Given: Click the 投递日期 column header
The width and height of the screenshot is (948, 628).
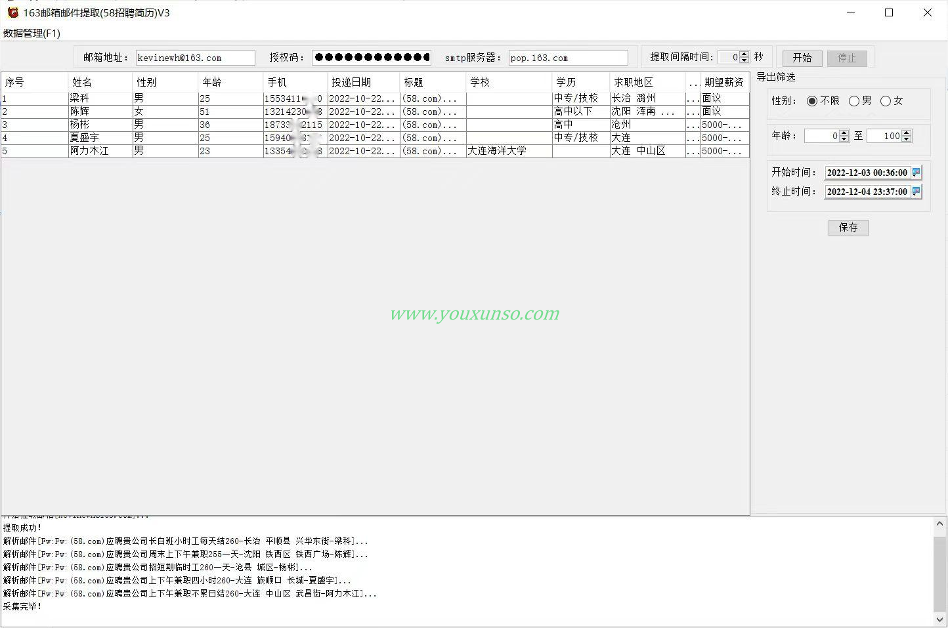Looking at the screenshot, I should tap(363, 83).
